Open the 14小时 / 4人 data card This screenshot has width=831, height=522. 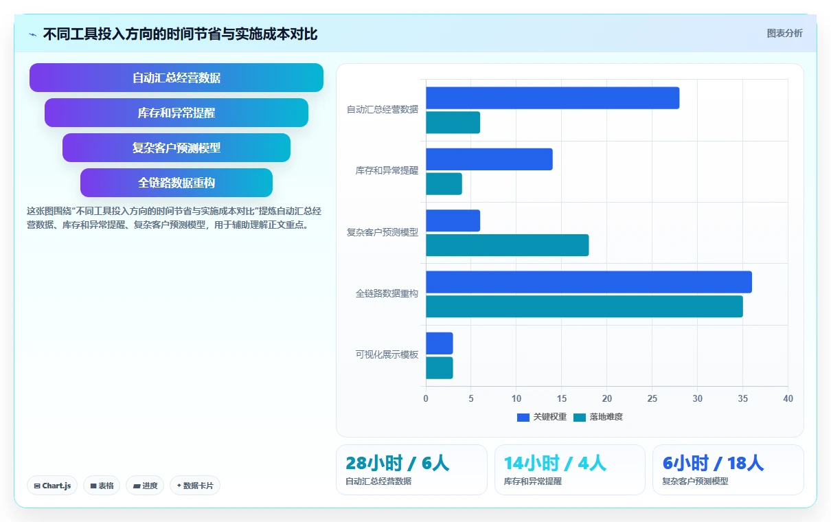pyautogui.click(x=570, y=470)
